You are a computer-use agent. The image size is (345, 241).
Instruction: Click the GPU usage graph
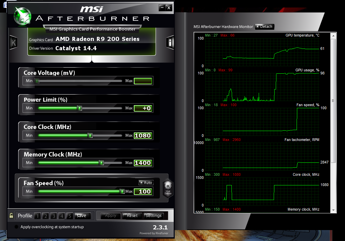262,87
